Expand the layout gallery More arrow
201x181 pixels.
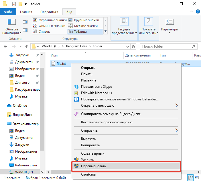click(105, 32)
